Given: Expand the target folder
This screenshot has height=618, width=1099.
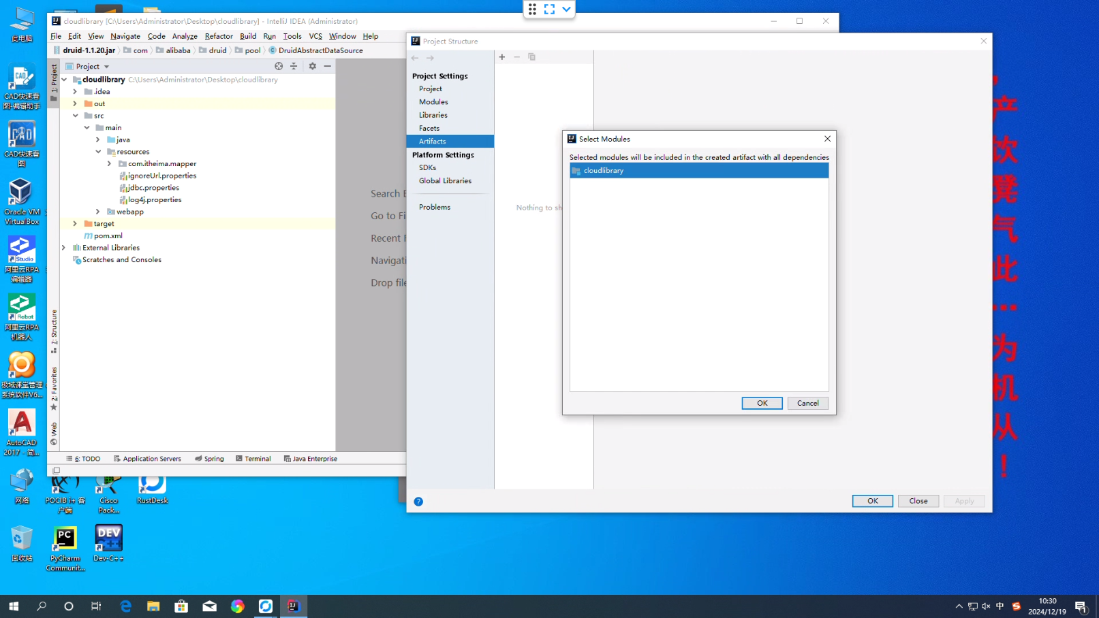Looking at the screenshot, I should point(75,224).
